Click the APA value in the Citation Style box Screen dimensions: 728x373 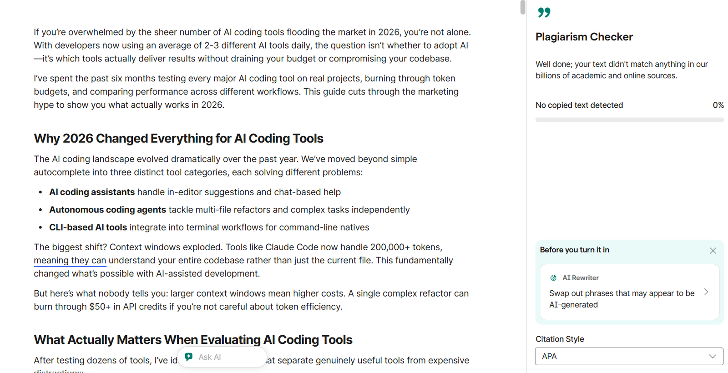coord(550,356)
